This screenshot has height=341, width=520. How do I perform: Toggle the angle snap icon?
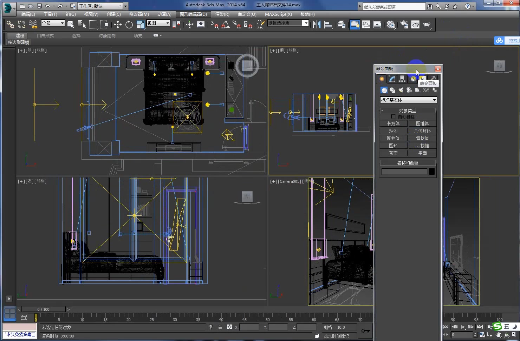coord(225,24)
